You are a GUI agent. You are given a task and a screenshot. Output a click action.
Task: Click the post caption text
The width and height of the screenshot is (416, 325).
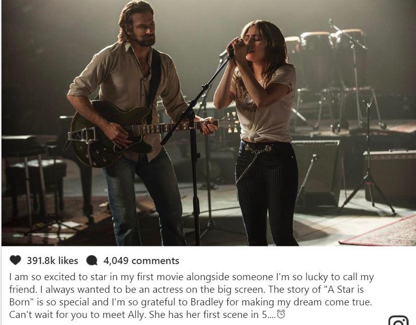pos(192,296)
